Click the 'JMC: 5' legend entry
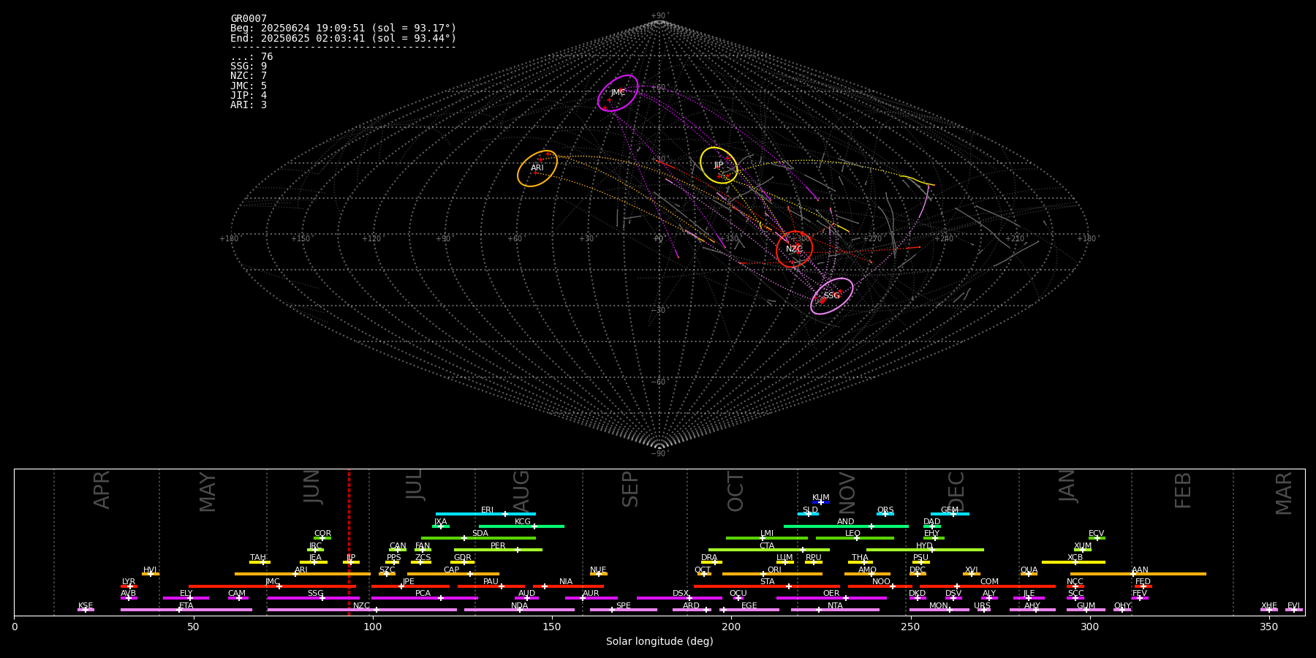This screenshot has height=658, width=1316. (249, 86)
